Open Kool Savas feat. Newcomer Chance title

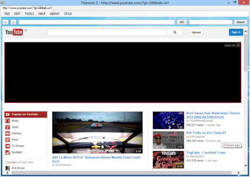[x=213, y=115]
